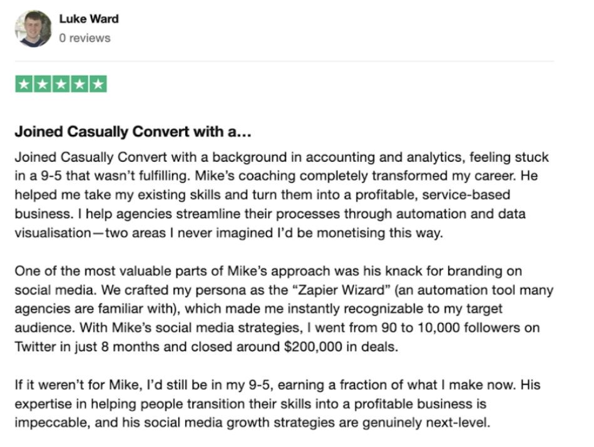
Task: Click the fifth green star icon
Action: [x=98, y=84]
